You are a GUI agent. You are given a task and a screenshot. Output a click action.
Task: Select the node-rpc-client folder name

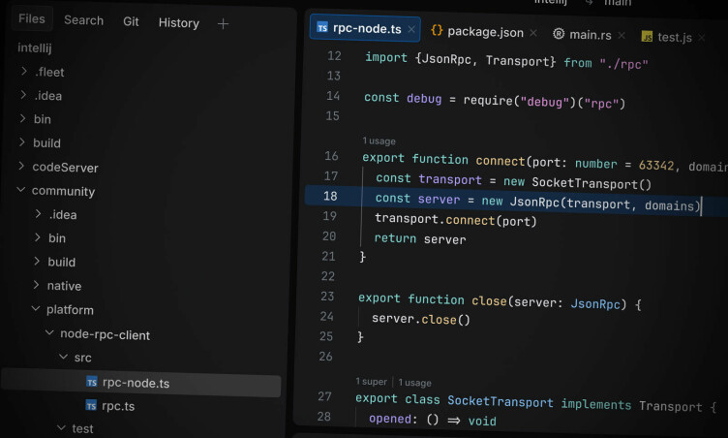105,334
